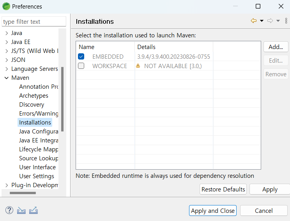This screenshot has height=221, width=290.
Task: Select Archetypes under Maven
Action: click(34, 96)
